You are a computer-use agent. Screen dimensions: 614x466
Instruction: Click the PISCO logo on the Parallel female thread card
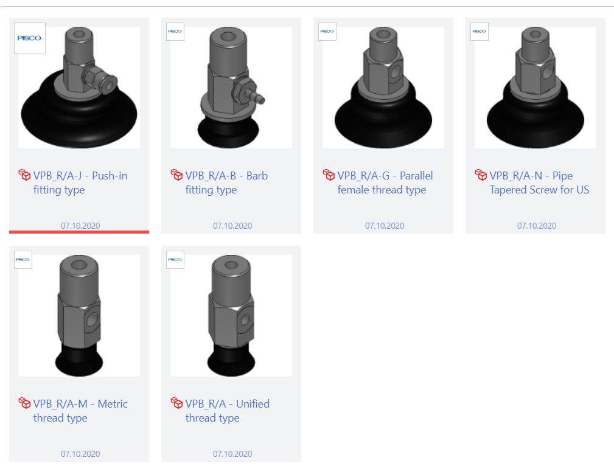[x=327, y=31]
